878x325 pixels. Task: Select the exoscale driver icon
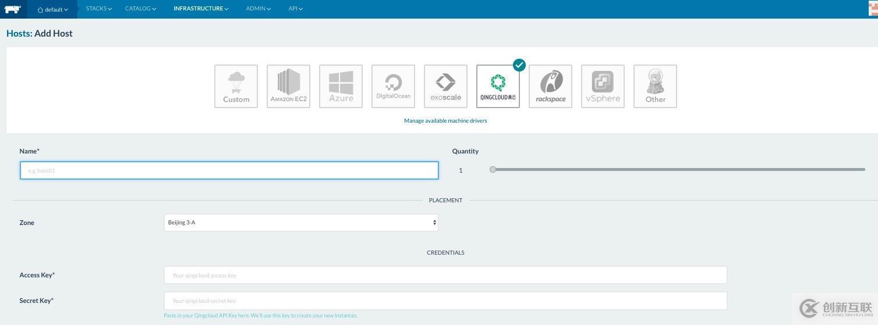[x=445, y=86]
